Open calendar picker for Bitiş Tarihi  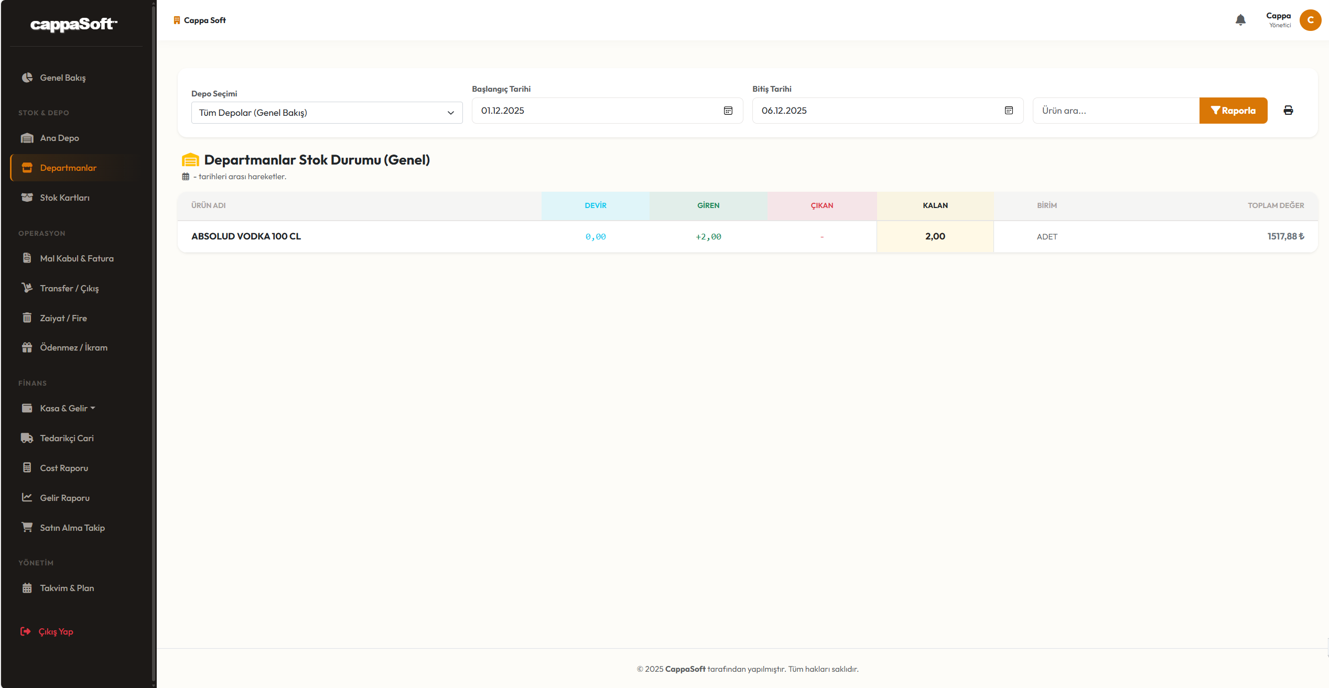pos(1009,111)
